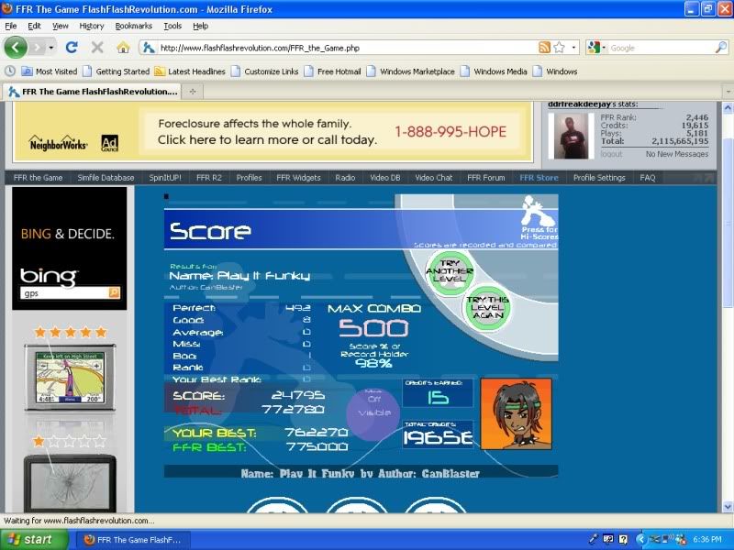Viewport: 734px width, 550px height.
Task: Click the Firefox Back arrow button
Action: point(16,47)
